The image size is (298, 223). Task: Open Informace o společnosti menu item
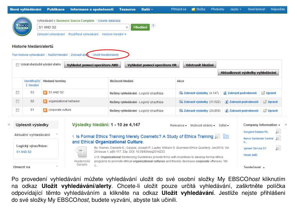(92, 9)
